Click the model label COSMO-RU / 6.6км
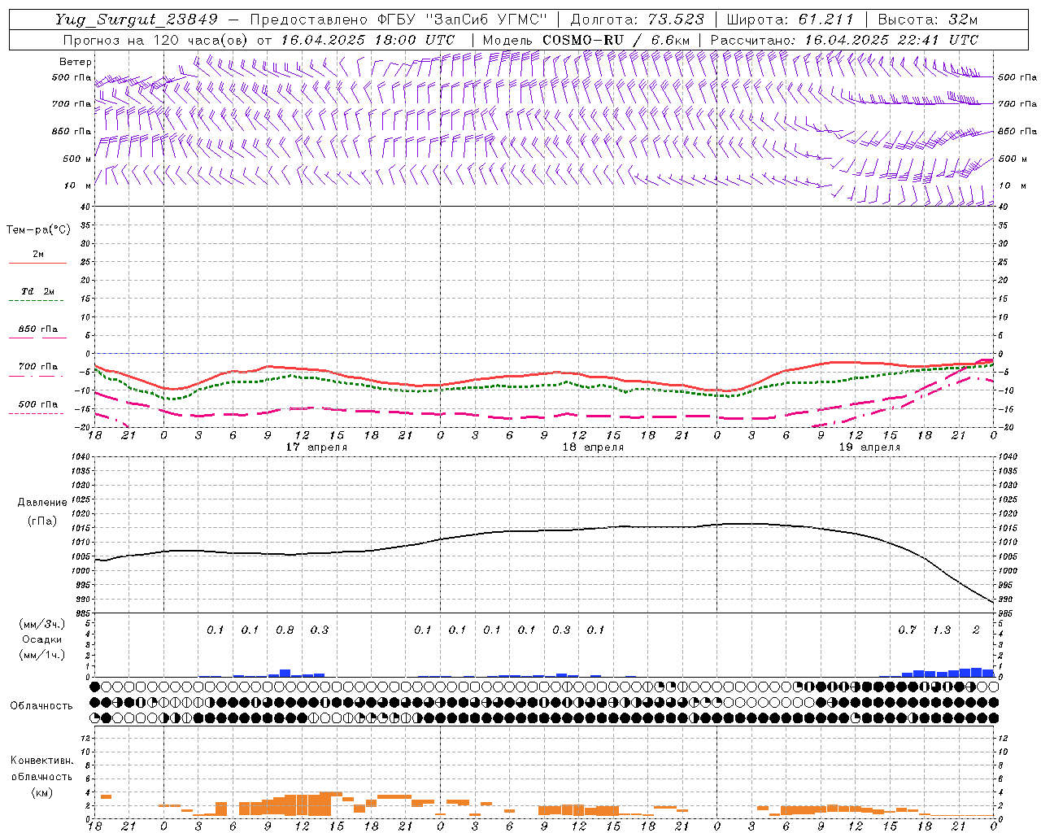This screenshot has height=833, width=1041. coord(616,40)
